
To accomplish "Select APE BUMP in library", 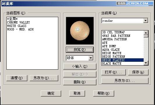I will pyautogui.click(x=123, y=46).
